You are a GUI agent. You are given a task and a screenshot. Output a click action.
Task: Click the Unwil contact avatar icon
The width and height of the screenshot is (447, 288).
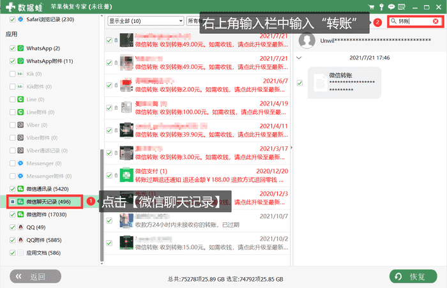307,40
